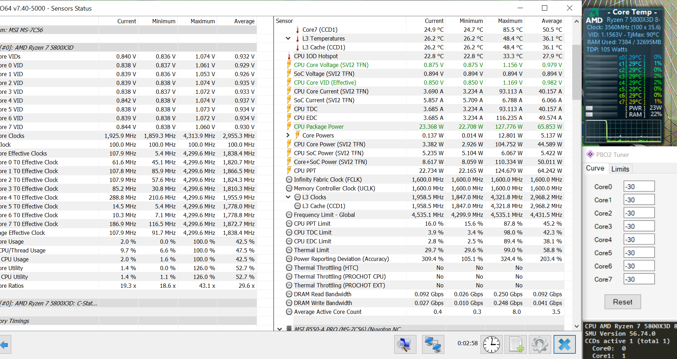Image resolution: width=677 pixels, height=359 pixels.
Task: Click the Sensor column header
Action: pos(285,21)
